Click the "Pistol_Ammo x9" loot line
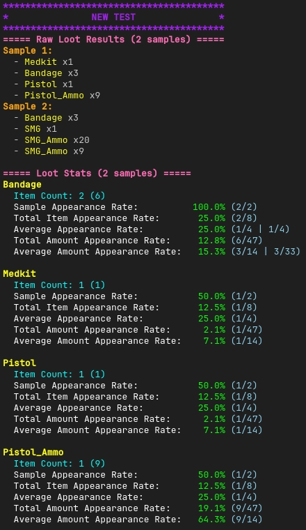The width and height of the screenshot is (306, 530). [x=63, y=95]
